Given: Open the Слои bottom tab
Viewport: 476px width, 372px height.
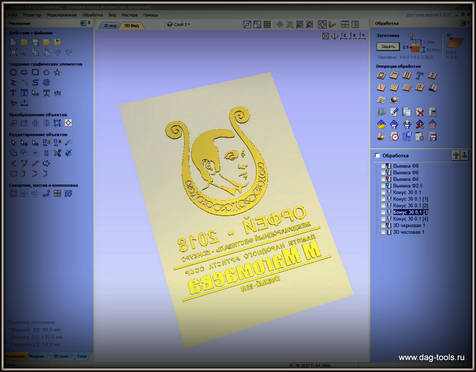Looking at the screenshot, I should click(82, 357).
